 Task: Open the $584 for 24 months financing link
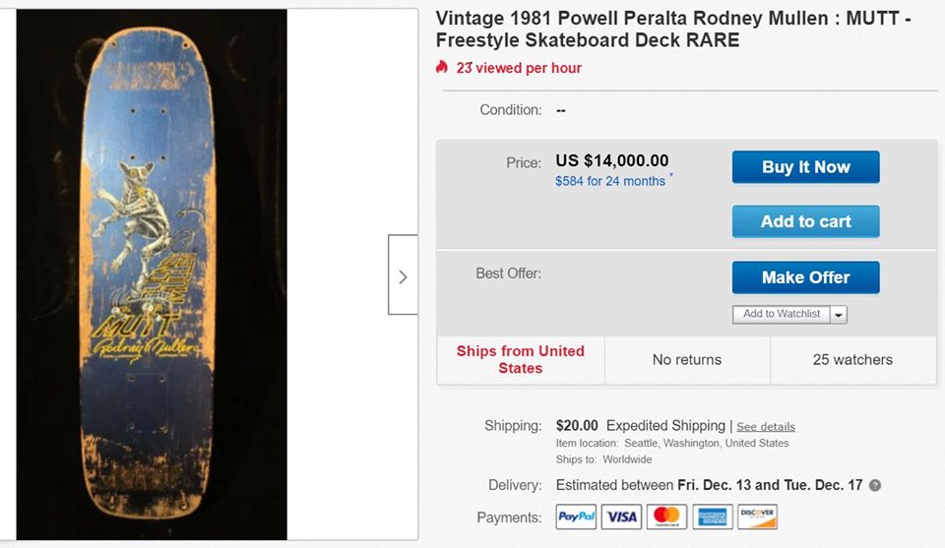610,181
